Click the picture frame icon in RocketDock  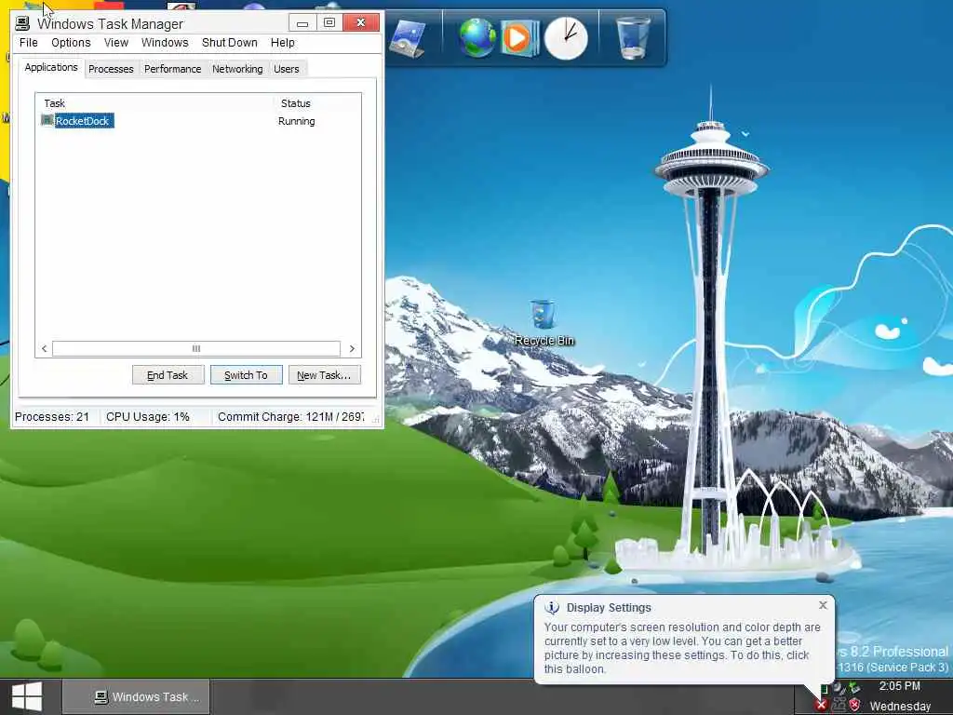[x=406, y=37]
